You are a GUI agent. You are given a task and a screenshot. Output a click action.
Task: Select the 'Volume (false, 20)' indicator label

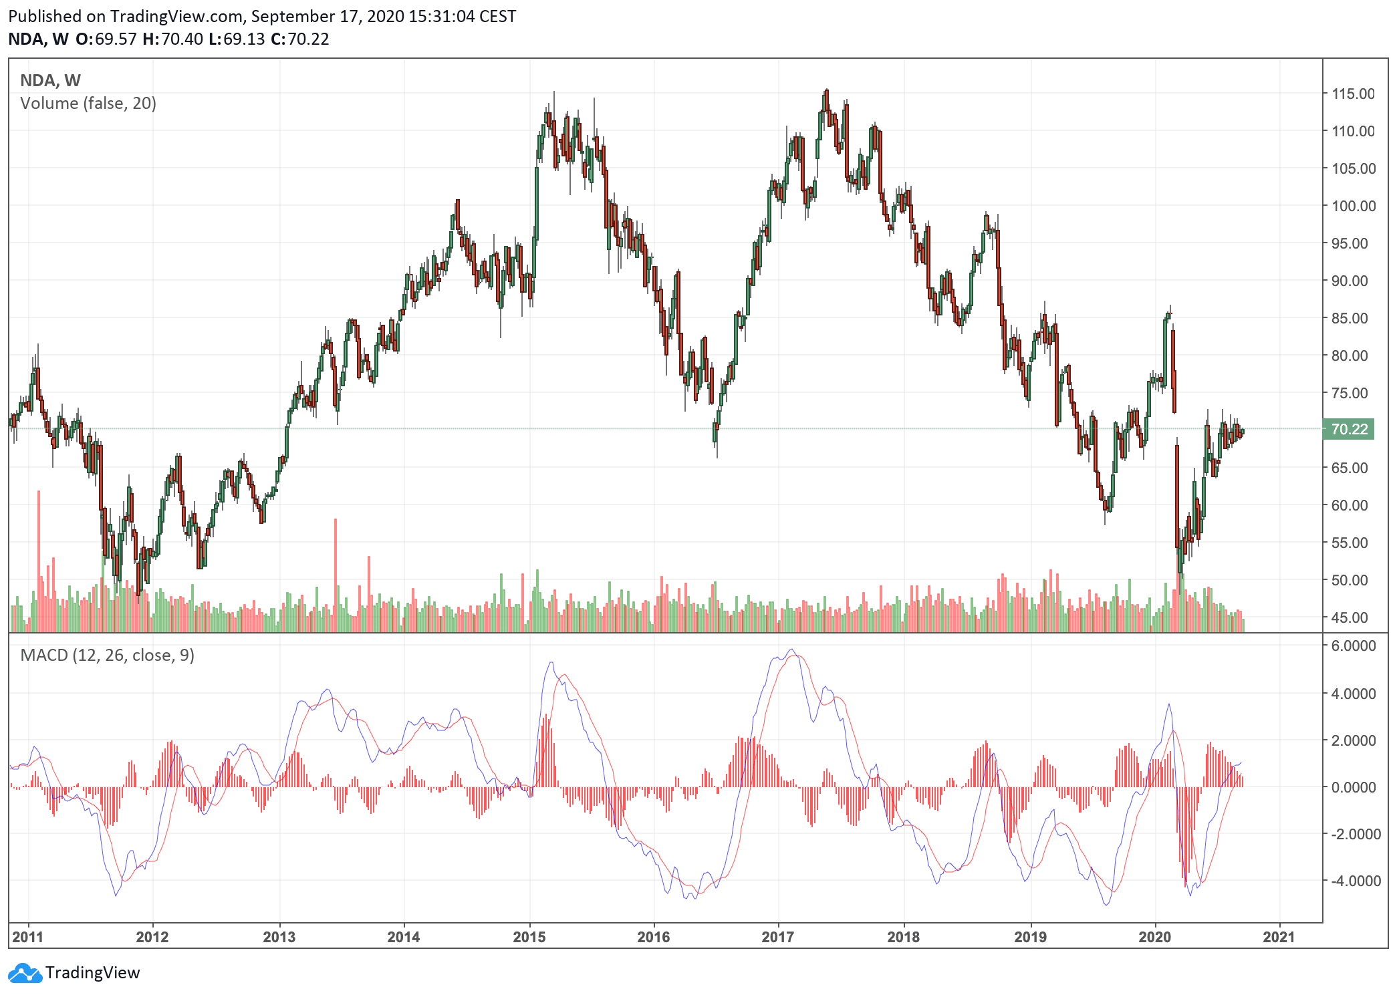tap(88, 104)
